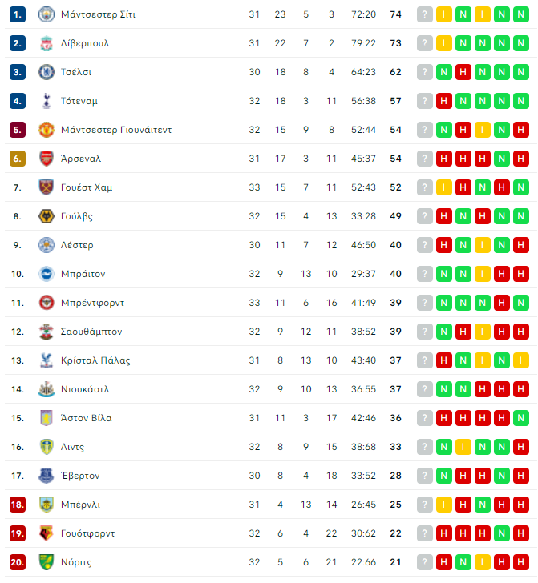Open the Μάντσεστερ Γιουνάιτεντ team link
Image resolution: width=538 pixels, height=583 pixels.
tap(116, 130)
